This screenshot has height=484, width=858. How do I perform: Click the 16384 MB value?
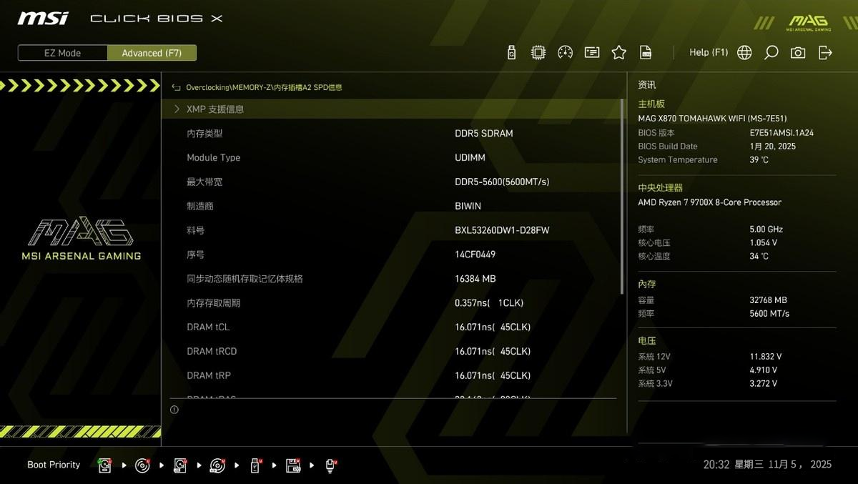475,279
